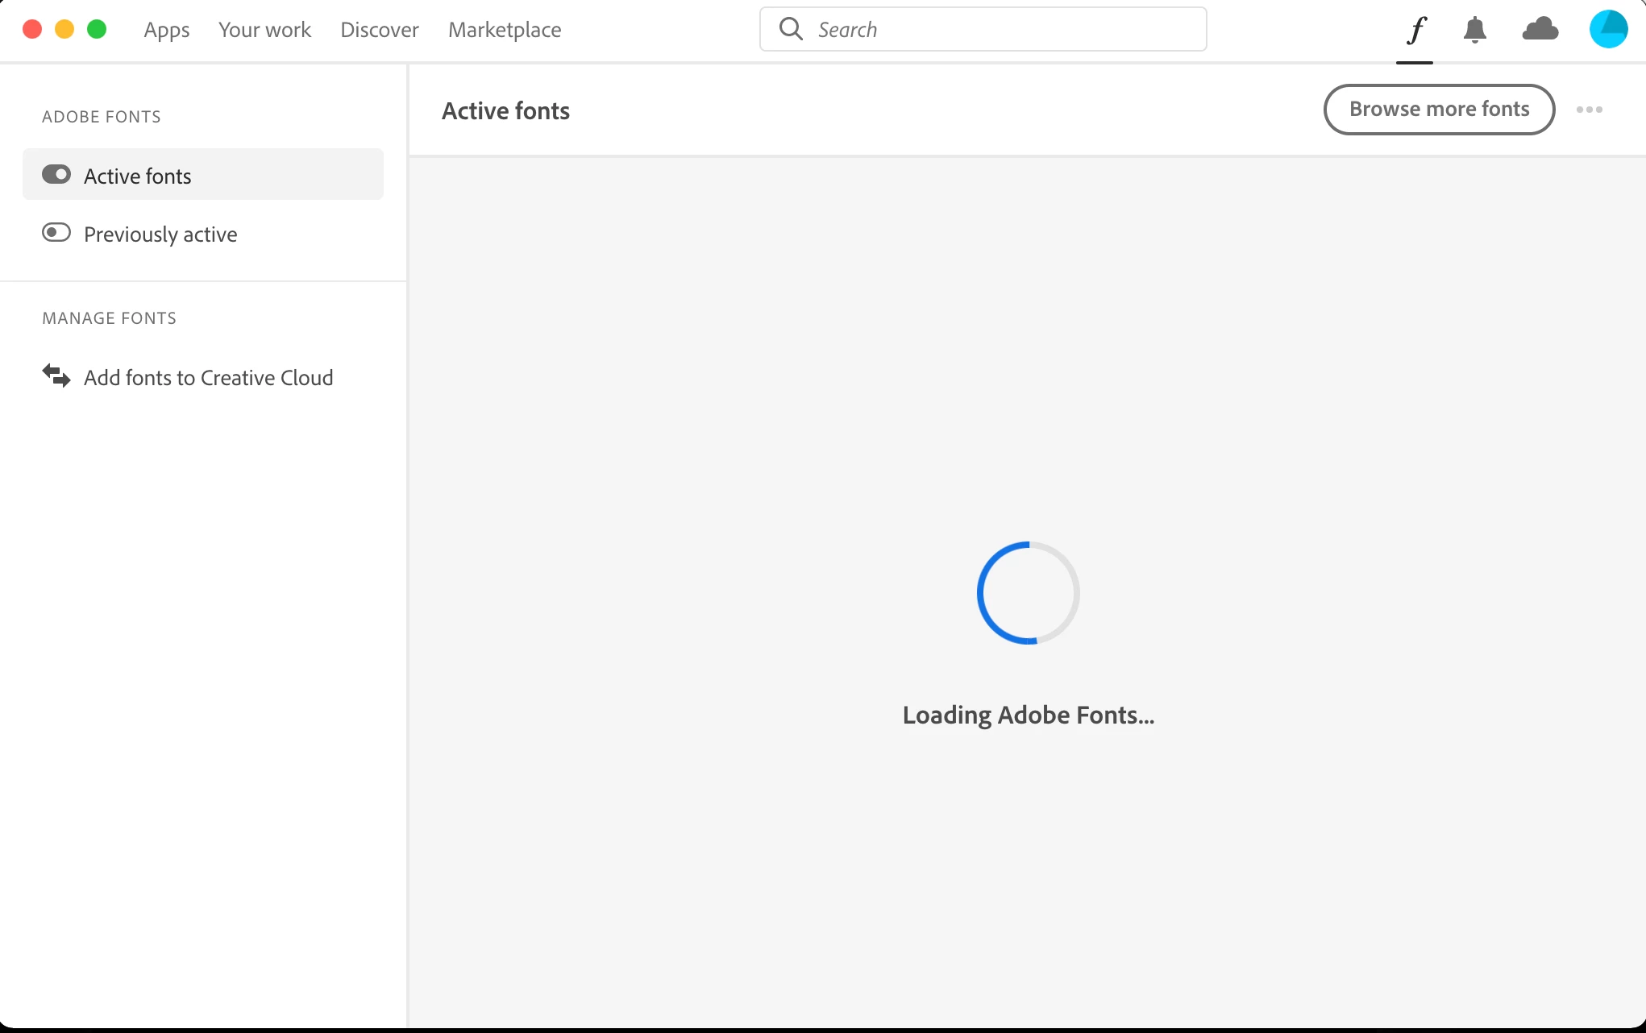
Task: Click the Active fonts toggle icon
Action: 56,175
